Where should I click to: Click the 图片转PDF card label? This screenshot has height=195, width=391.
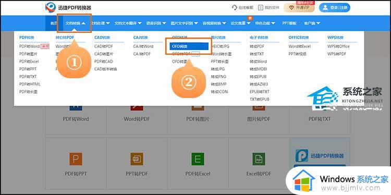point(259,119)
